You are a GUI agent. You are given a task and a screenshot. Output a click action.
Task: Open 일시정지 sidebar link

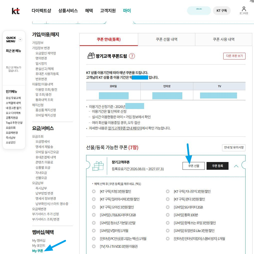tap(41, 63)
